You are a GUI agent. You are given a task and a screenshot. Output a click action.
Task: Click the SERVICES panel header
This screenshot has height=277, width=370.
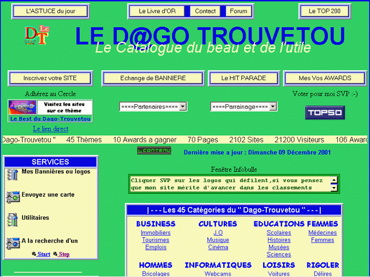point(51,162)
